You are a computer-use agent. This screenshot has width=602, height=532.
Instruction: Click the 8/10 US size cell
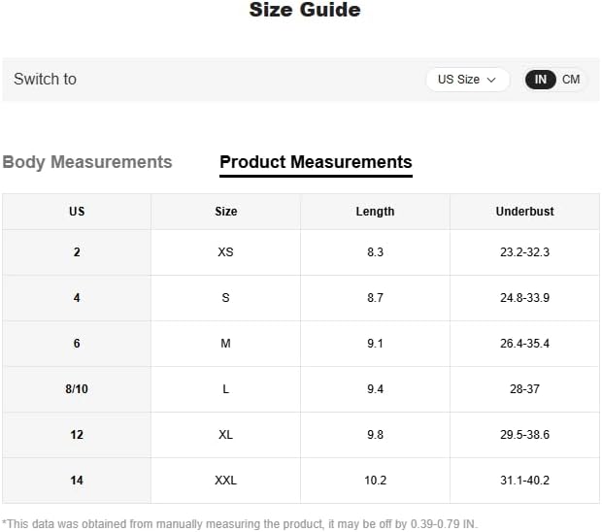click(77, 389)
